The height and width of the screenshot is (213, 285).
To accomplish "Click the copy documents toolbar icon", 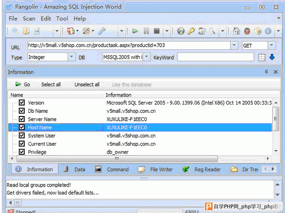I will 27,31.
